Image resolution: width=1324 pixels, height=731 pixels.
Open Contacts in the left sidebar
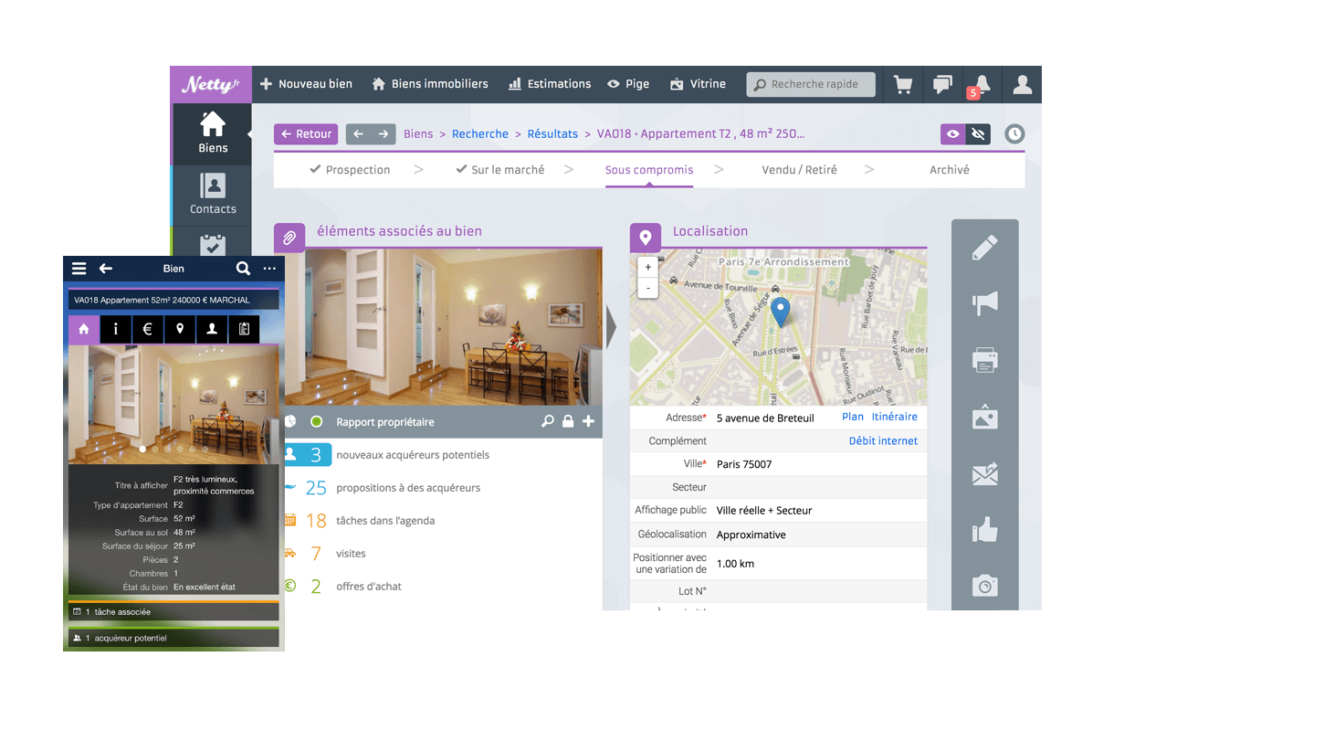click(x=213, y=195)
